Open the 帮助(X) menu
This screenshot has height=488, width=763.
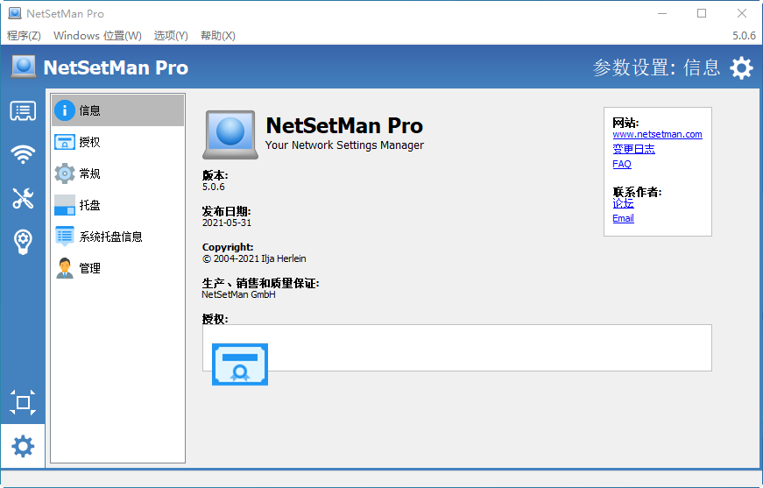[x=217, y=36]
